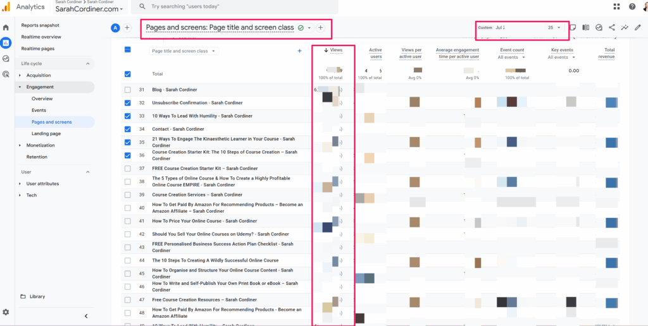
Task: Select the Reports icon in left rail
Action: (x=6, y=42)
